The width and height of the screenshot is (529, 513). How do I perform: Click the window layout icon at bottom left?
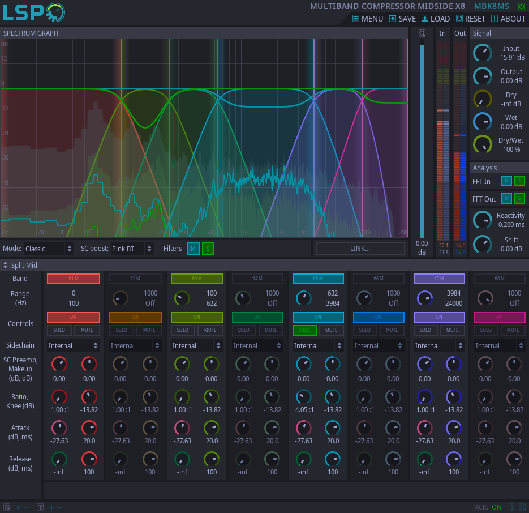(7, 507)
